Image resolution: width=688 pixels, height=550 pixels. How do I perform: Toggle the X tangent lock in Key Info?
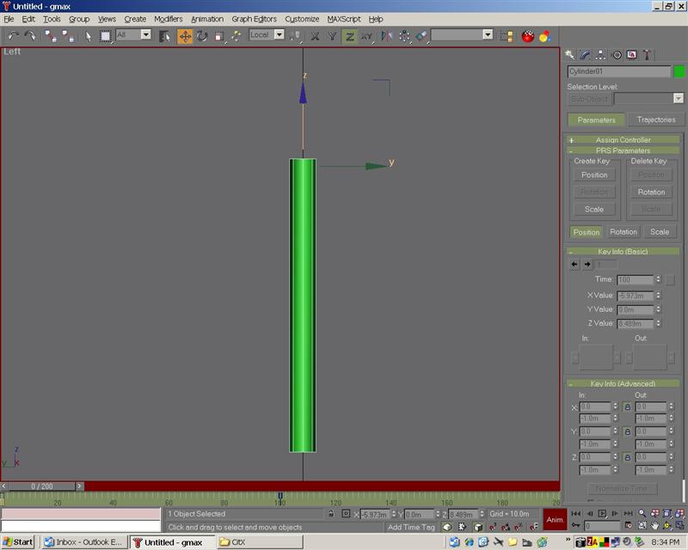(x=628, y=407)
